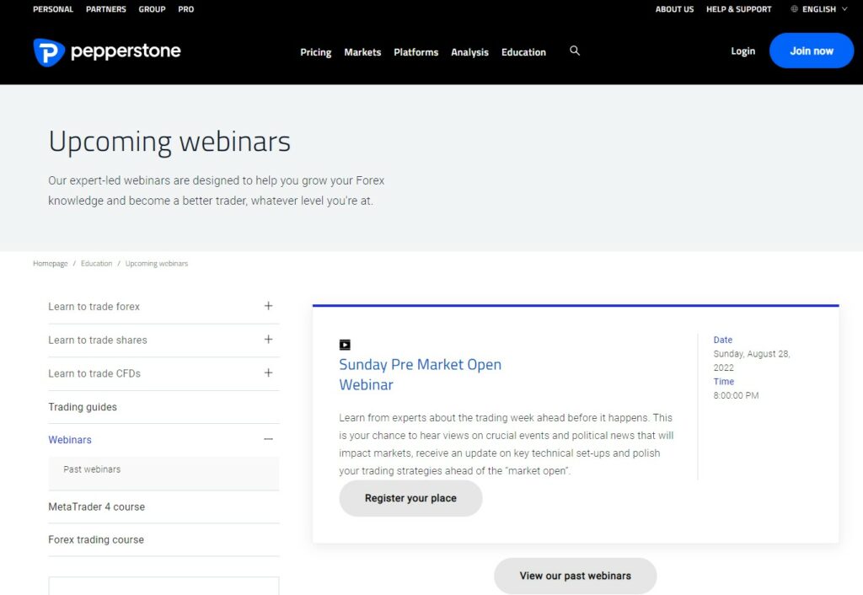Open the Login link
The height and width of the screenshot is (595, 863).
tap(742, 51)
